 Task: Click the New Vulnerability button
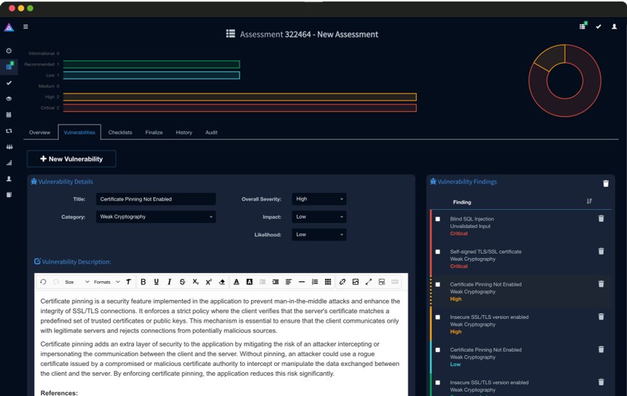pyautogui.click(x=71, y=159)
